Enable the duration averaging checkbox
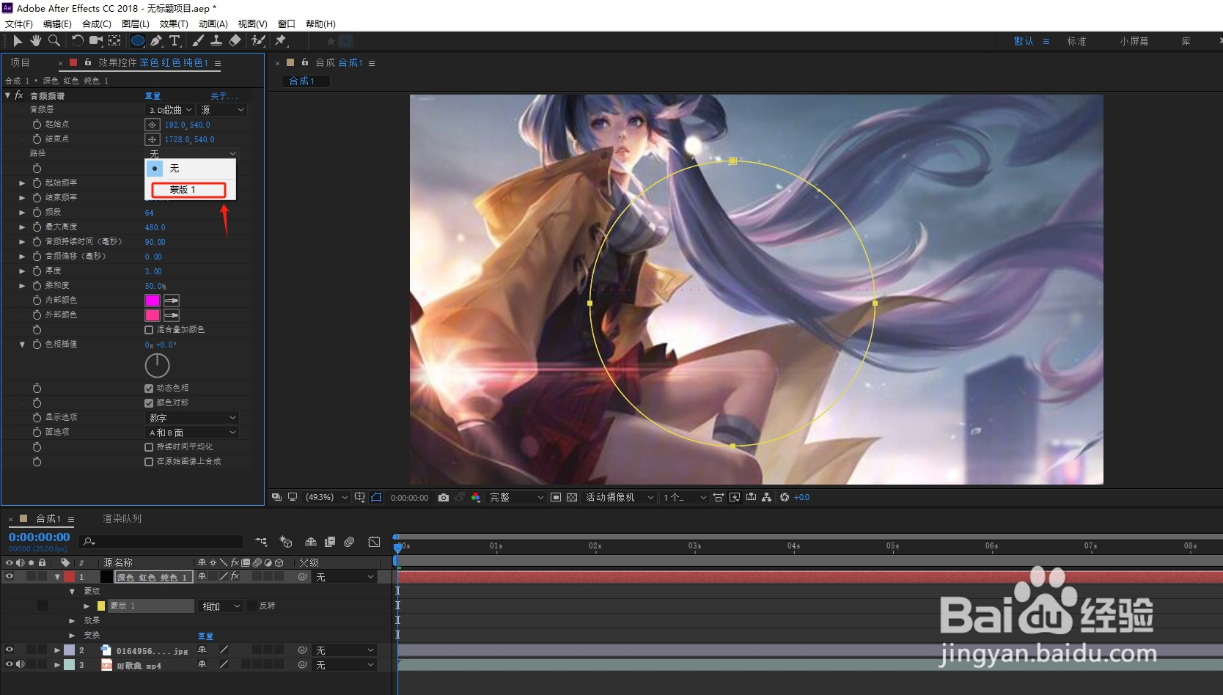This screenshot has width=1223, height=695. (149, 447)
